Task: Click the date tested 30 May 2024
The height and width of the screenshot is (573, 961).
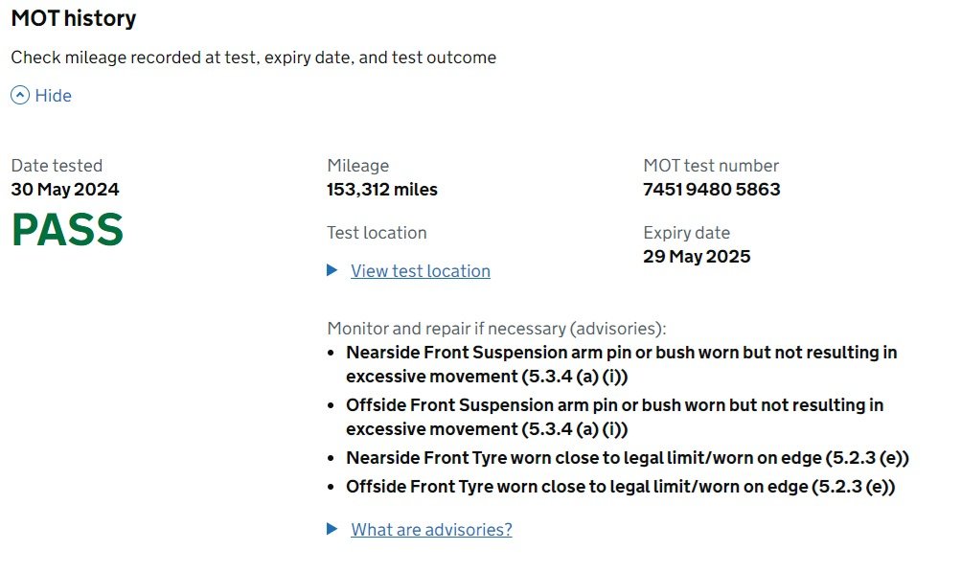Action: (x=65, y=190)
